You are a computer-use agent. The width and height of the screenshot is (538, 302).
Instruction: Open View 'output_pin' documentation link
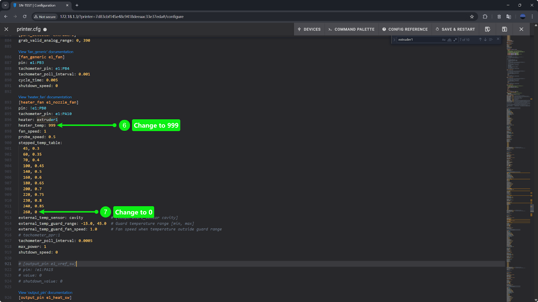pos(45,293)
